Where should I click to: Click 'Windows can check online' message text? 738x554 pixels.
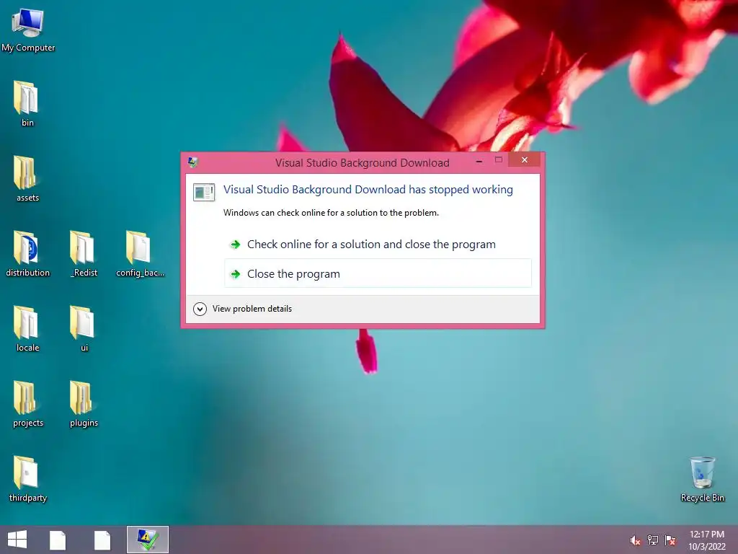click(331, 213)
